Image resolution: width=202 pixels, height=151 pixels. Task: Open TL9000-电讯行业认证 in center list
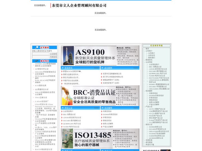click(71, 127)
